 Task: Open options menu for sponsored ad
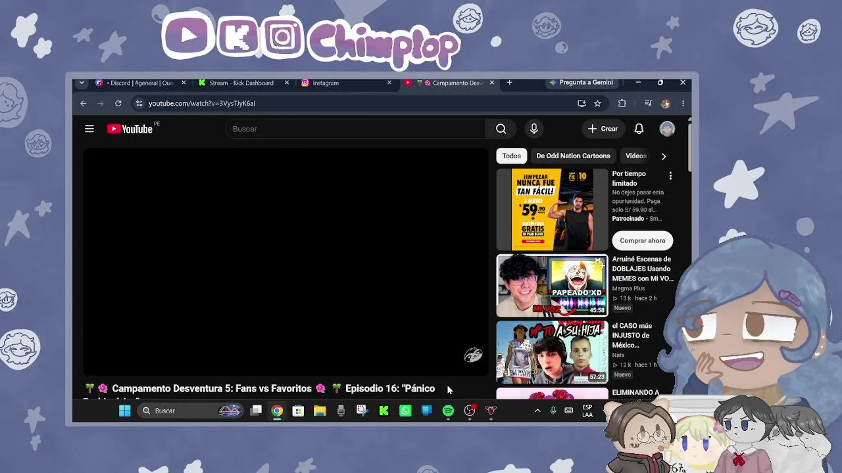coord(670,175)
